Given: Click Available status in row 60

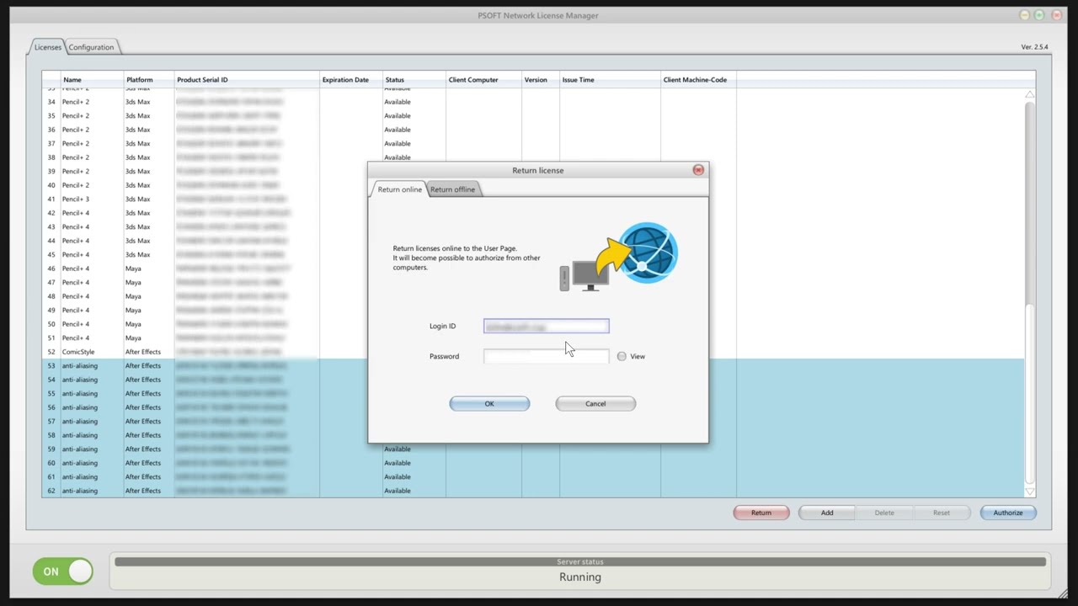Looking at the screenshot, I should pyautogui.click(x=398, y=463).
